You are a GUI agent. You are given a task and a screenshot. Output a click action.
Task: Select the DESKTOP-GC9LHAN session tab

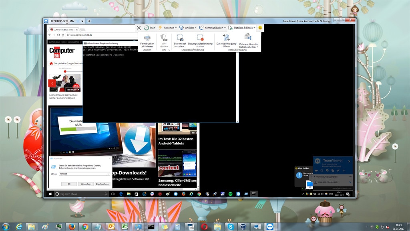[62, 21]
